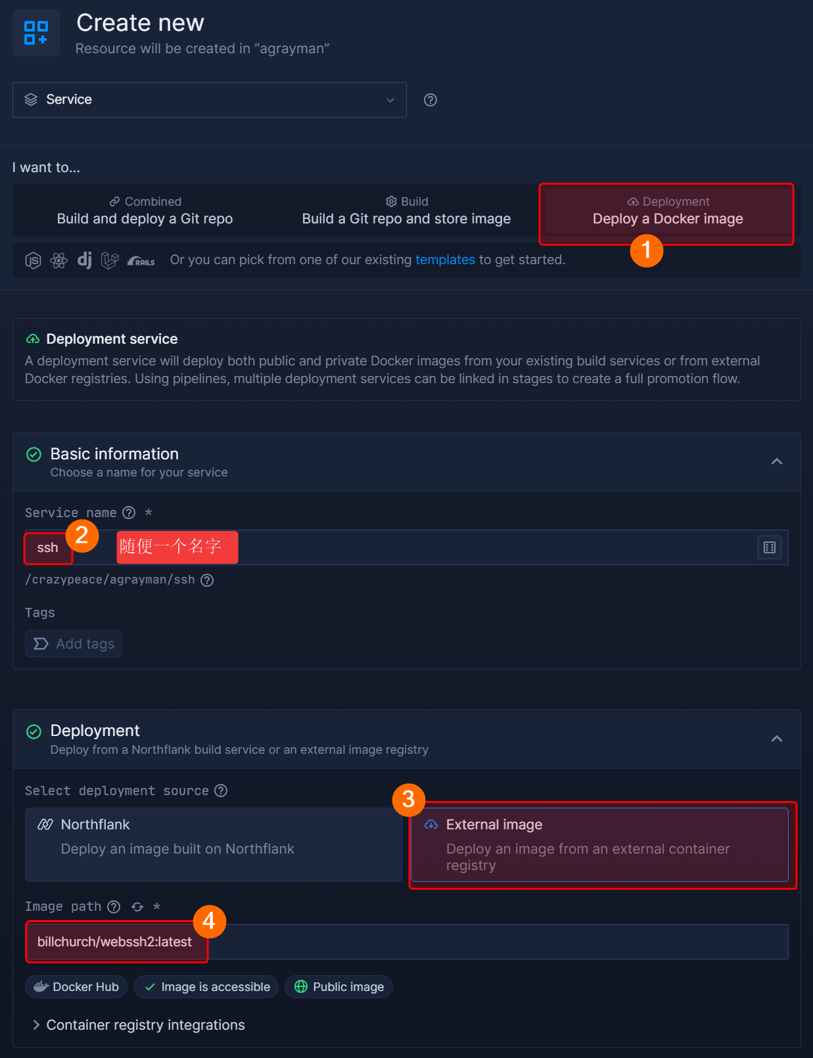Open the templates link
813x1058 pixels.
(x=445, y=260)
